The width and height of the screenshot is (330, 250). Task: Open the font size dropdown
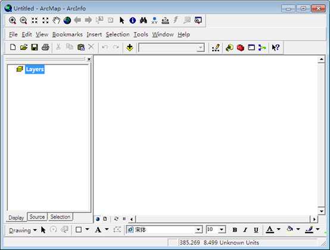tap(222, 230)
